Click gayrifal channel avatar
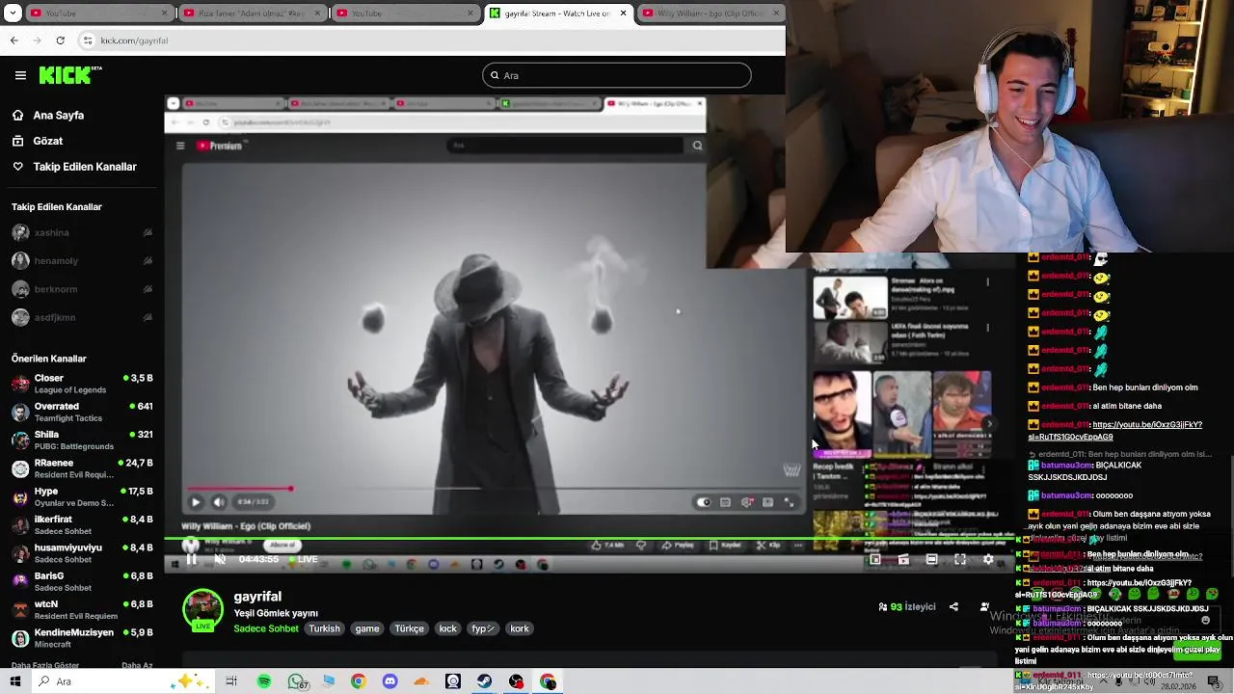 click(x=202, y=609)
